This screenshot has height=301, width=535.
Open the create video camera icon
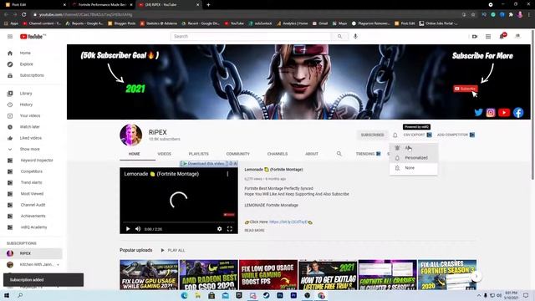click(475, 37)
